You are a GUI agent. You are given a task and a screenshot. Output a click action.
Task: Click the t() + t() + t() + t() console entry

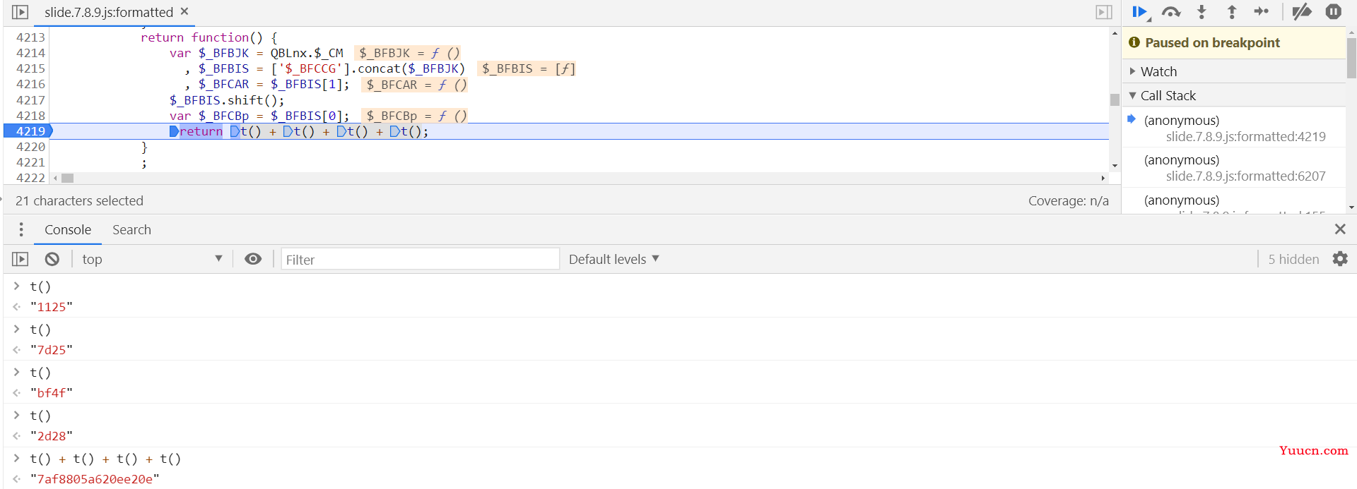coord(105,459)
